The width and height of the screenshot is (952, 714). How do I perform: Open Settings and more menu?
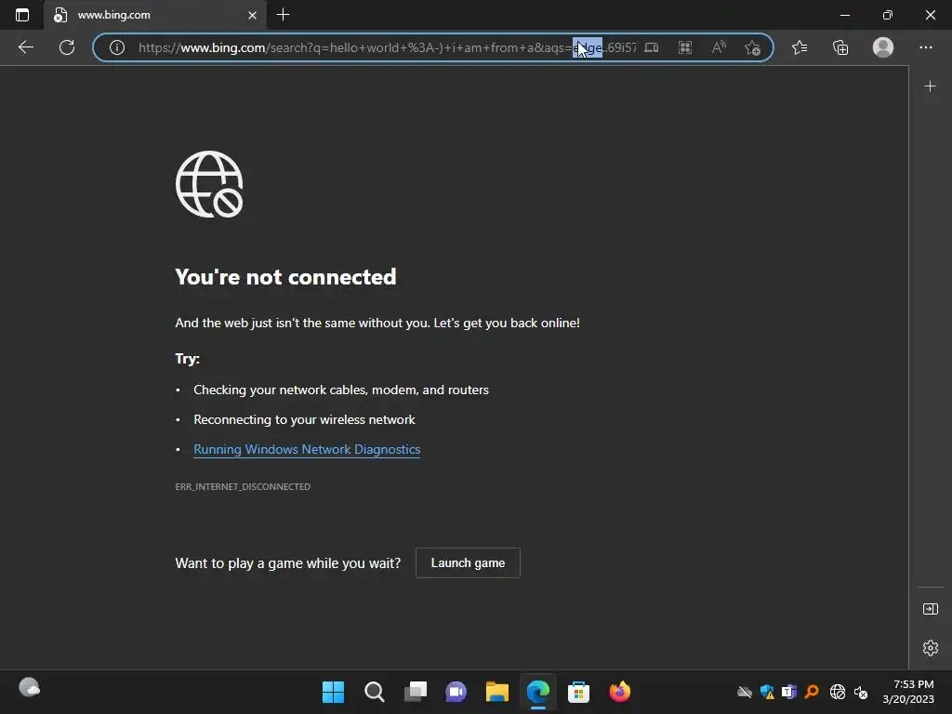(x=925, y=47)
